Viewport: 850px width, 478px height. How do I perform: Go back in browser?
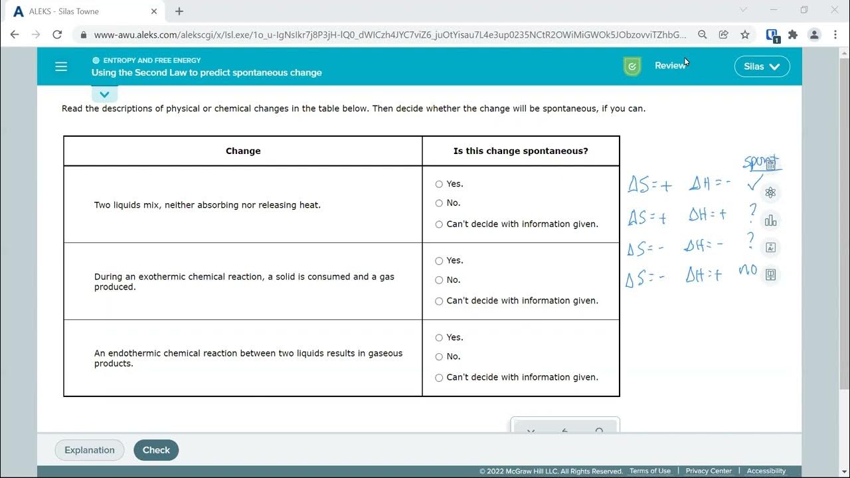tap(15, 35)
